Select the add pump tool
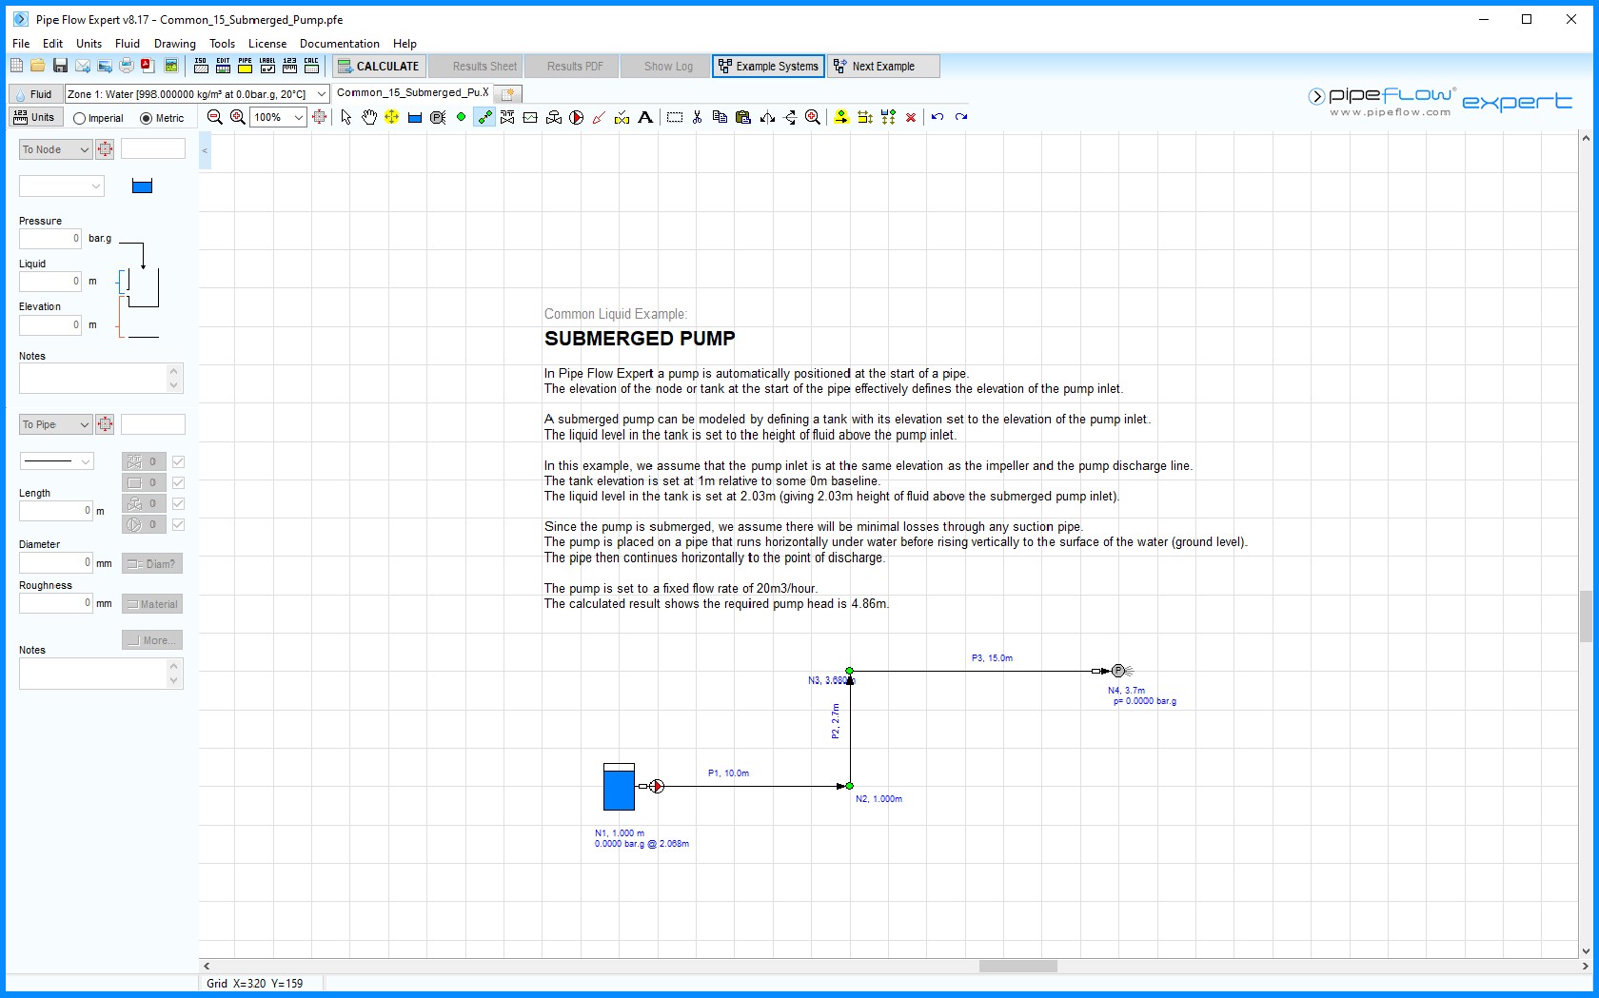1599x998 pixels. click(577, 117)
